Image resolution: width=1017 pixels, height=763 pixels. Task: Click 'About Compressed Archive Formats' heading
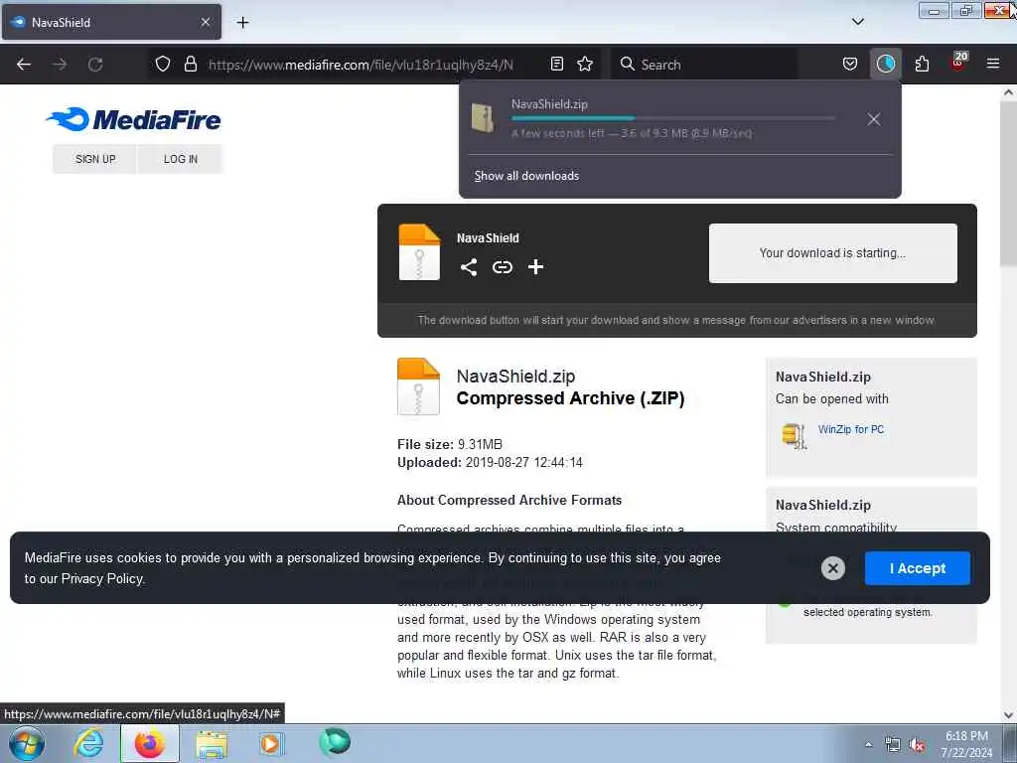click(x=509, y=501)
